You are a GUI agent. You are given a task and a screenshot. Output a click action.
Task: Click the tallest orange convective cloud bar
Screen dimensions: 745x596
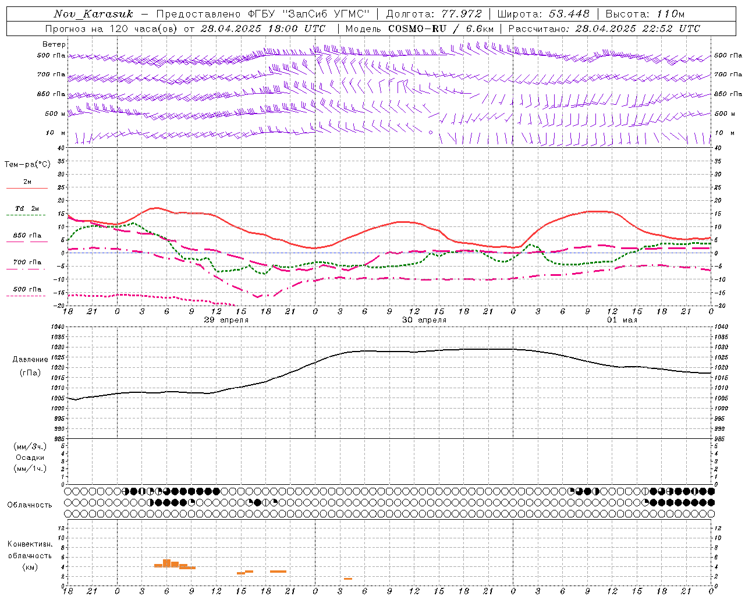coord(166,563)
